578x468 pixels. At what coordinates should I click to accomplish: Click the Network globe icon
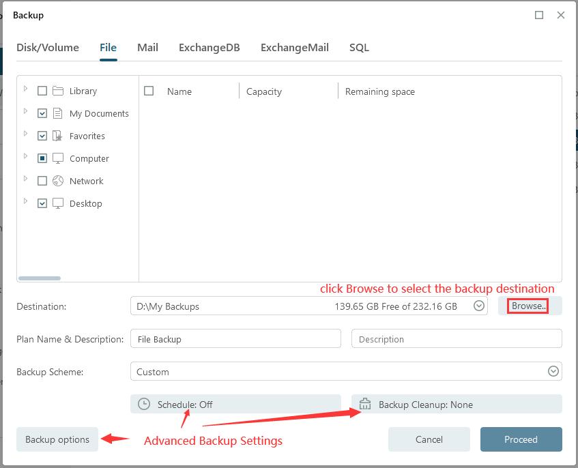pos(58,181)
